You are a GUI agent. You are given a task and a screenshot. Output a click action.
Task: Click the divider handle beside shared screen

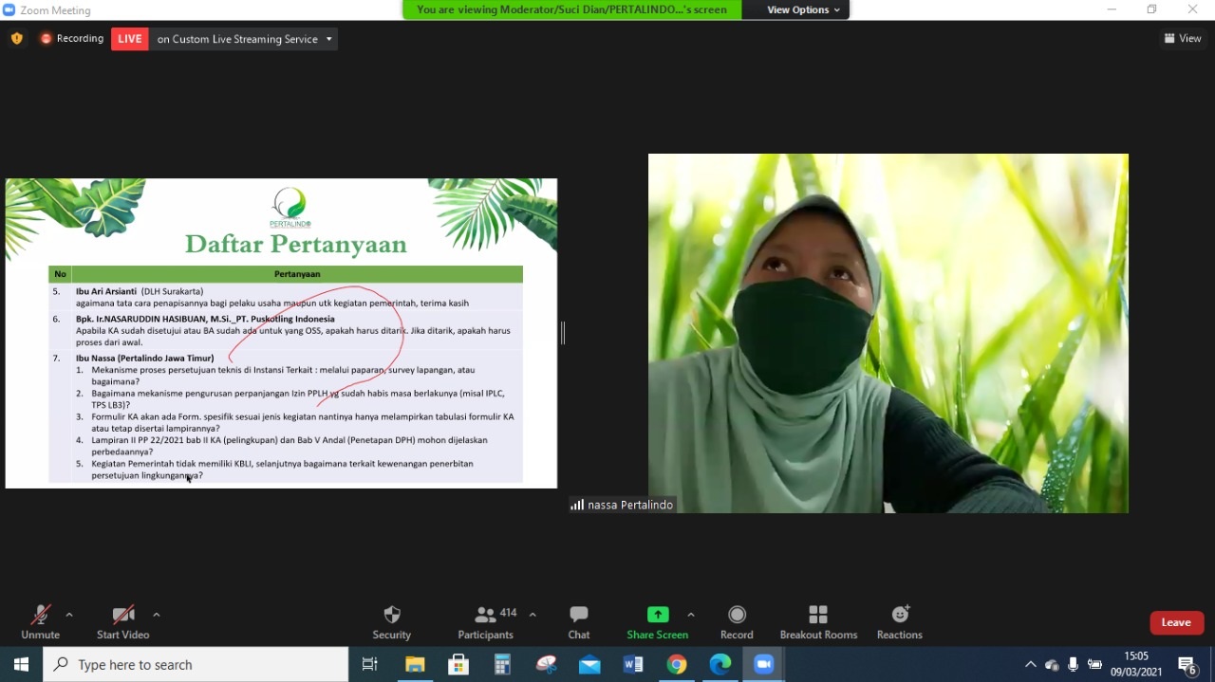point(563,333)
